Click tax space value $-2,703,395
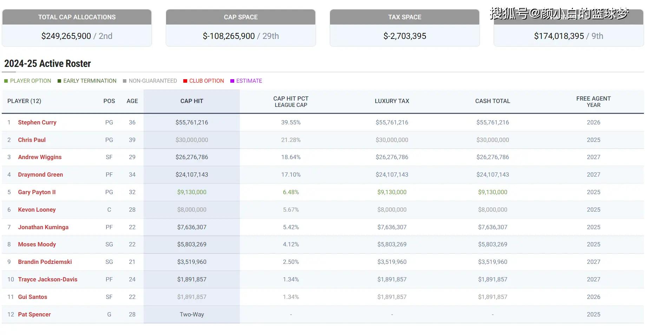 click(x=405, y=36)
